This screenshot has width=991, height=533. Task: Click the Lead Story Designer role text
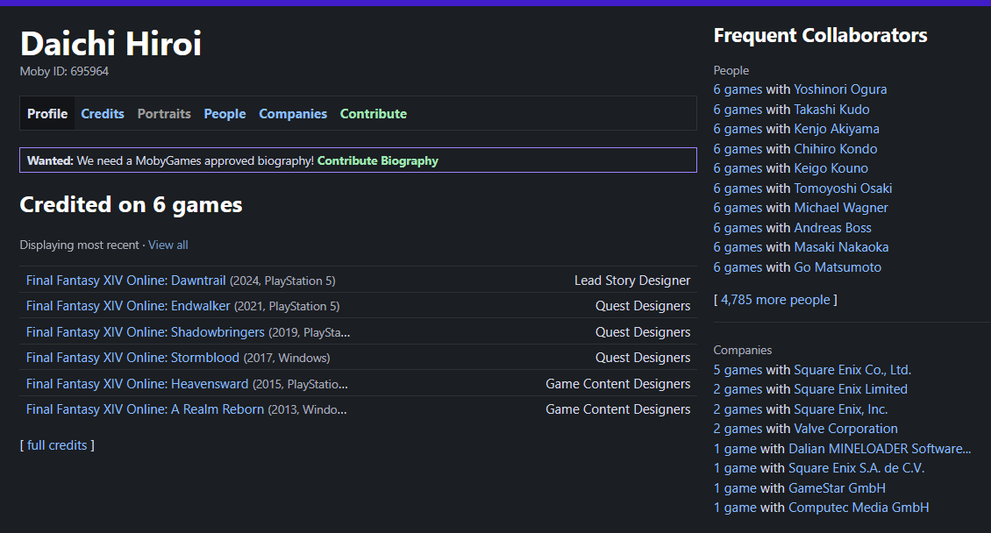coord(632,281)
